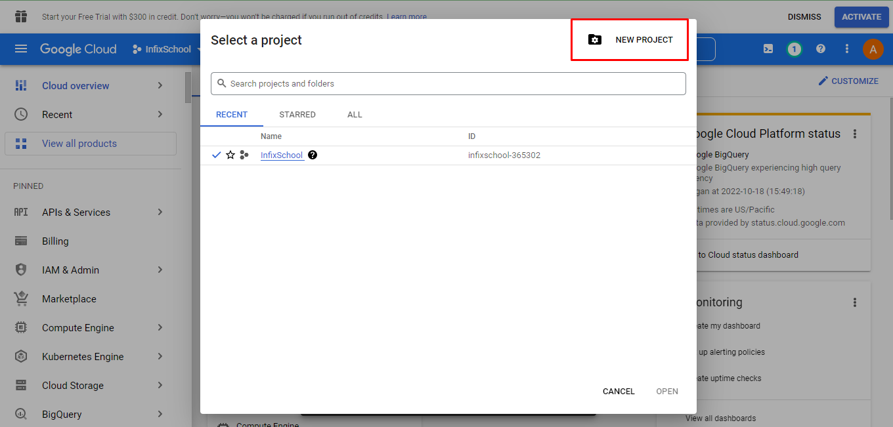Open View all dashboards link
The height and width of the screenshot is (427, 893).
pyautogui.click(x=720, y=418)
